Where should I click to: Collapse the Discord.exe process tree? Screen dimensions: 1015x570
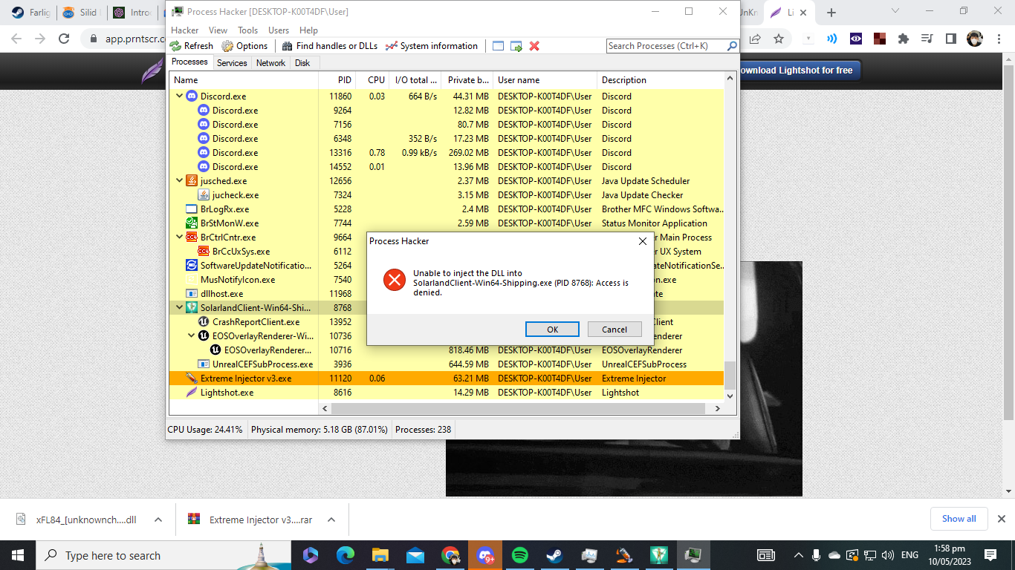click(179, 96)
